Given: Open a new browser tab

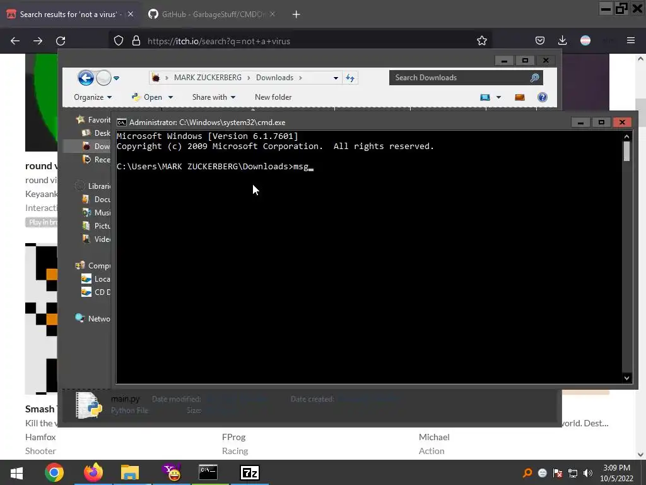Looking at the screenshot, I should click(x=296, y=15).
